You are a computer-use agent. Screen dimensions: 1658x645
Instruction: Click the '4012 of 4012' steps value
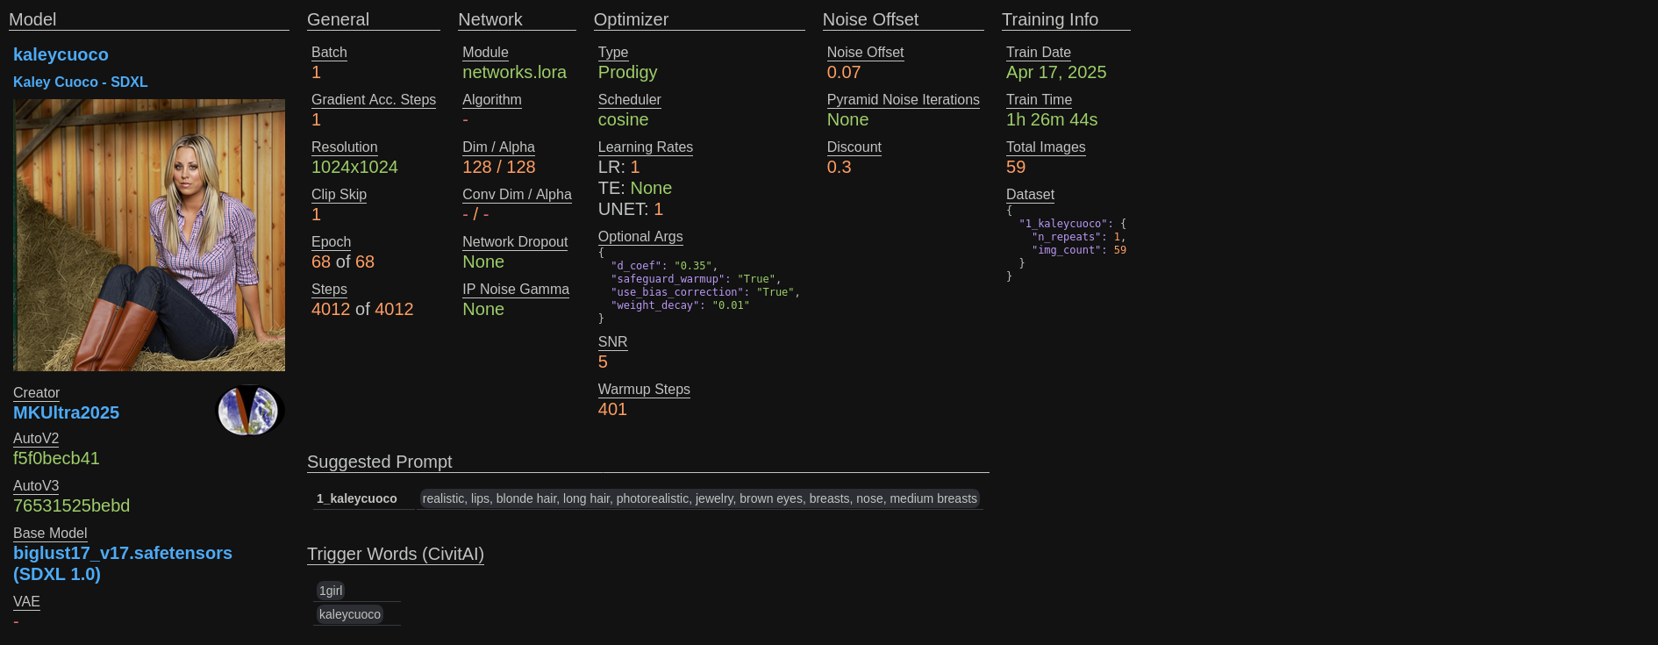362,309
